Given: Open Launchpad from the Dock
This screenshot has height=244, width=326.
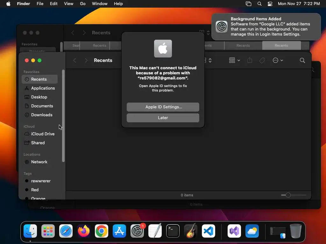Looking at the screenshot, I should (48, 231).
